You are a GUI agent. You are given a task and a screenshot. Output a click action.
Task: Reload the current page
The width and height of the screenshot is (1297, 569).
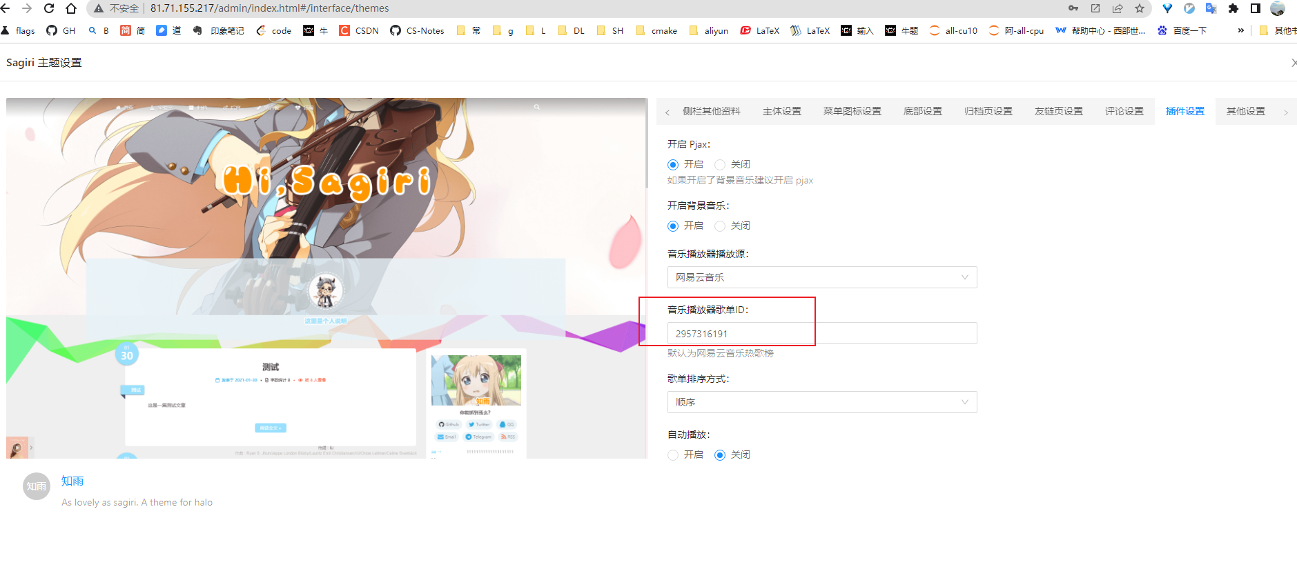point(49,8)
